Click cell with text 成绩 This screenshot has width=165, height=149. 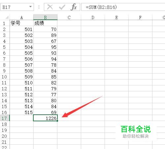point(45,23)
